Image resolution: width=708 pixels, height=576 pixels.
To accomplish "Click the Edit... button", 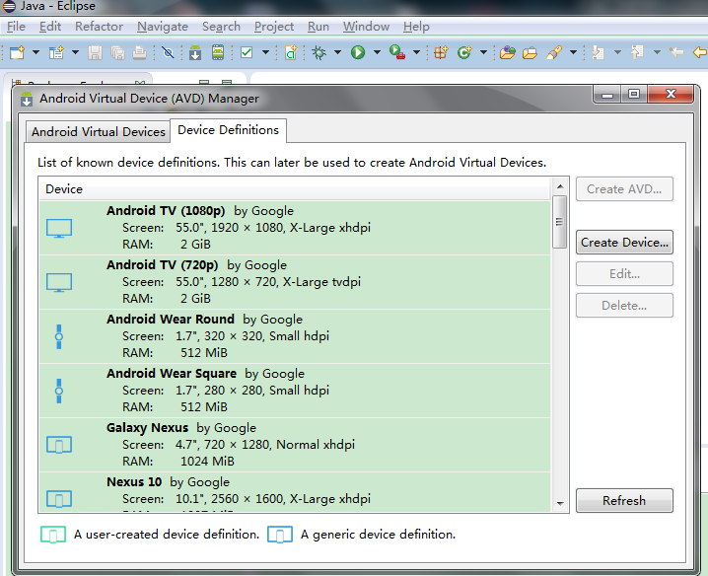I will [x=624, y=274].
